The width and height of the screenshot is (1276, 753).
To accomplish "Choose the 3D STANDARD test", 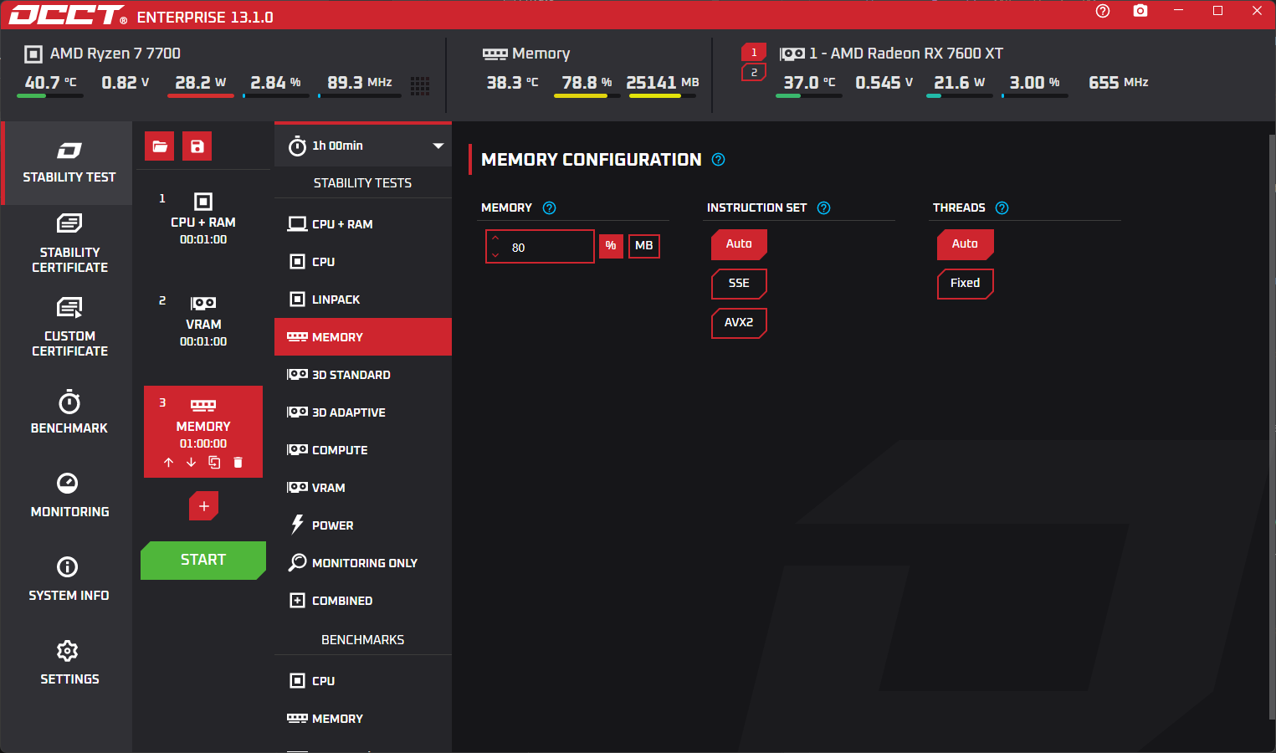I will 363,375.
